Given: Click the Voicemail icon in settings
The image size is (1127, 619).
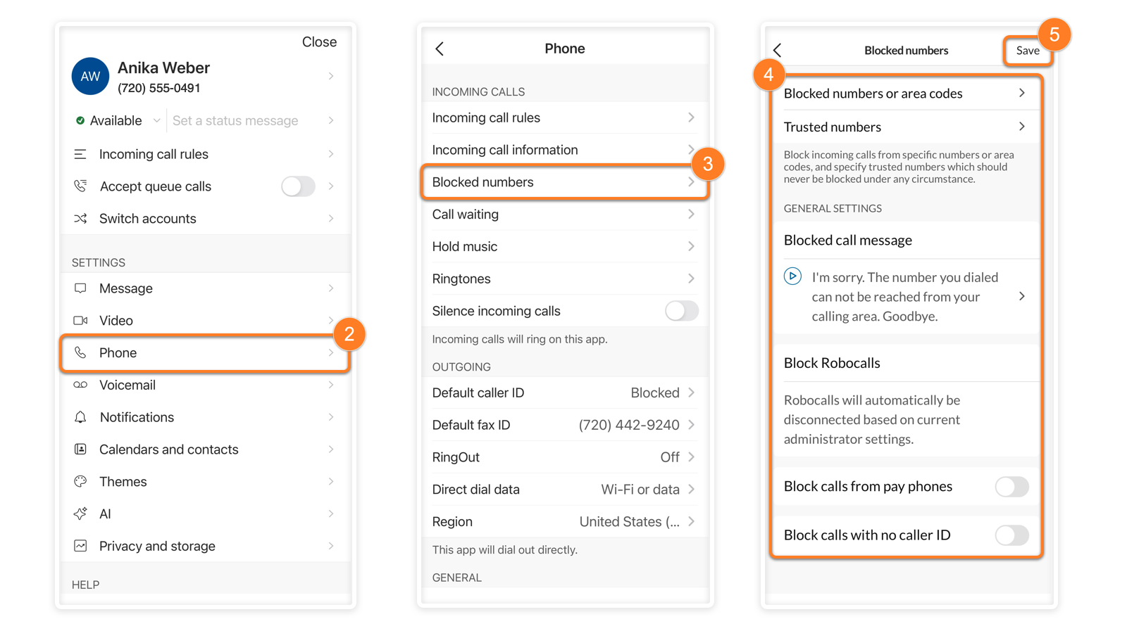Looking at the screenshot, I should [80, 385].
